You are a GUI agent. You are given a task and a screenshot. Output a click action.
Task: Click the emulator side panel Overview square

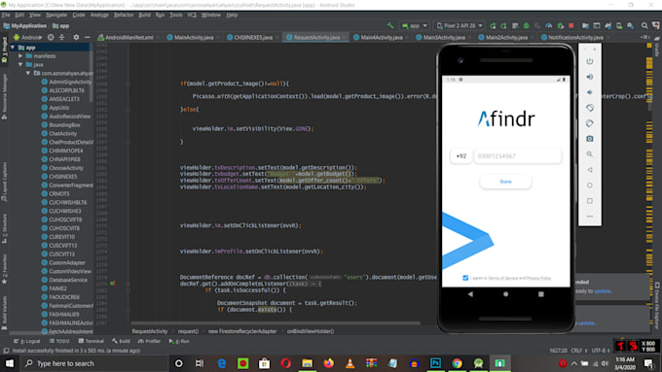[x=589, y=201]
